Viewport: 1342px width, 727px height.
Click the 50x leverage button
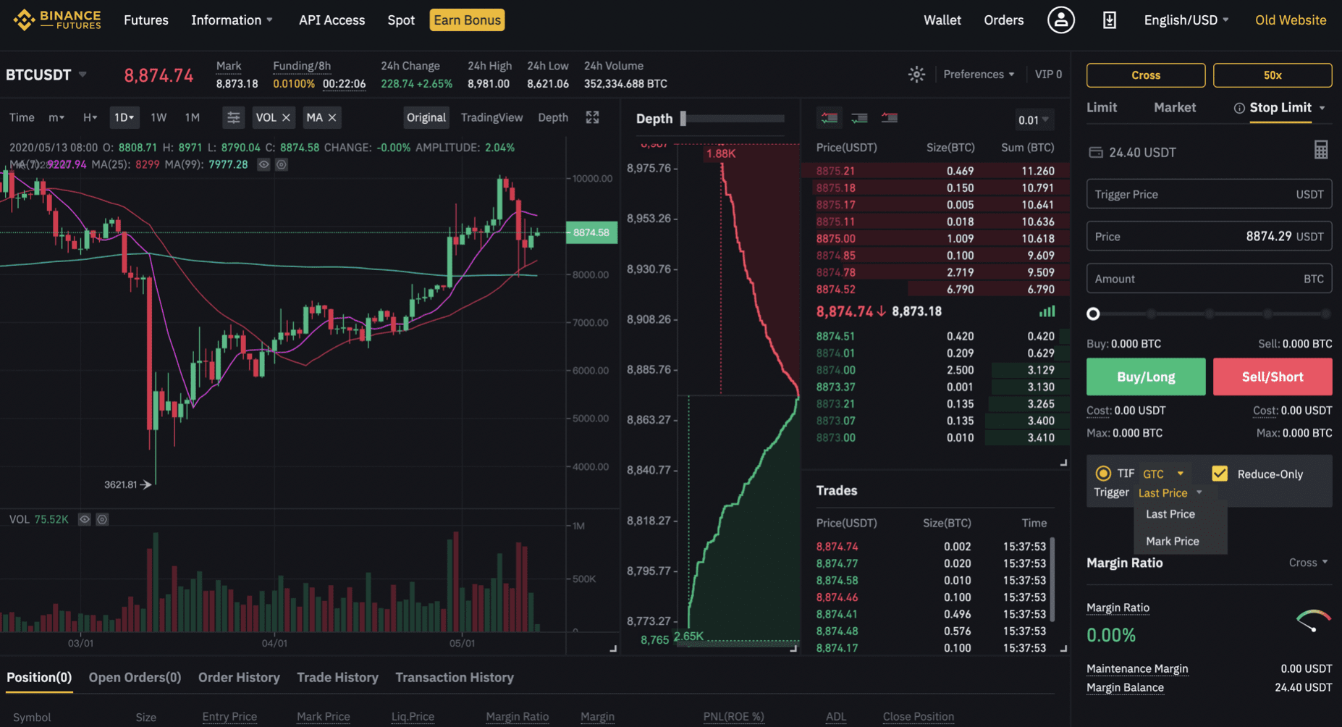(x=1273, y=75)
